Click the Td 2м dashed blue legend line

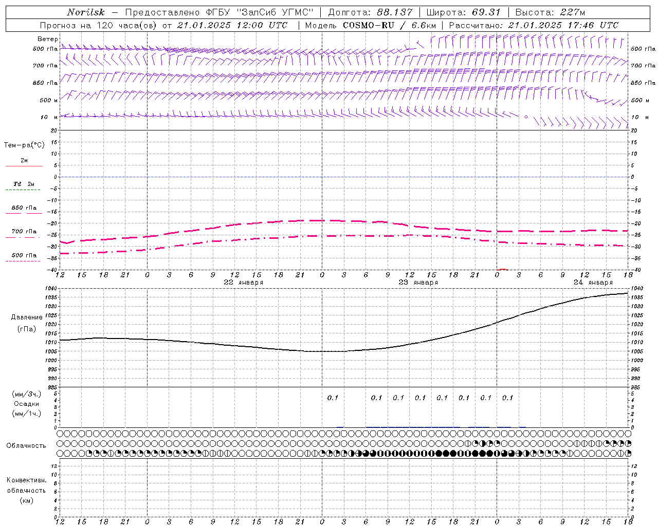tap(24, 190)
